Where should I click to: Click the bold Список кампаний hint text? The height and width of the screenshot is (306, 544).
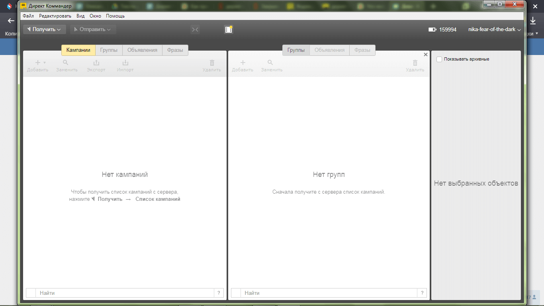[158, 199]
